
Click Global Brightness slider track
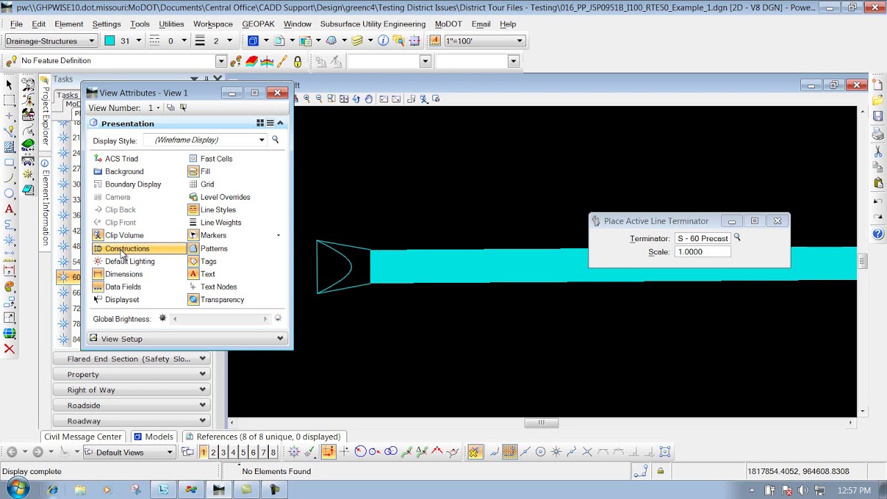click(220, 319)
